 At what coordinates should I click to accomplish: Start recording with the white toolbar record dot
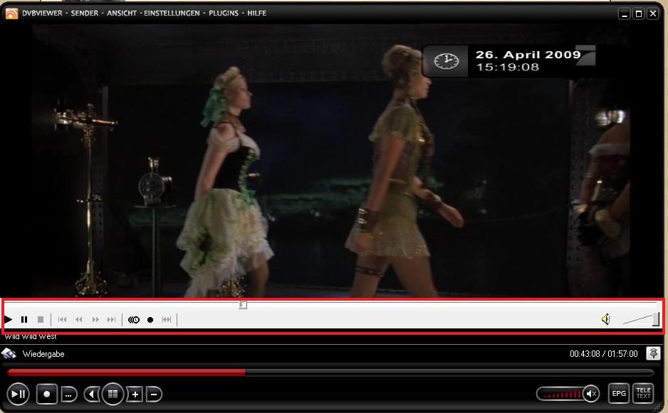[x=150, y=320]
